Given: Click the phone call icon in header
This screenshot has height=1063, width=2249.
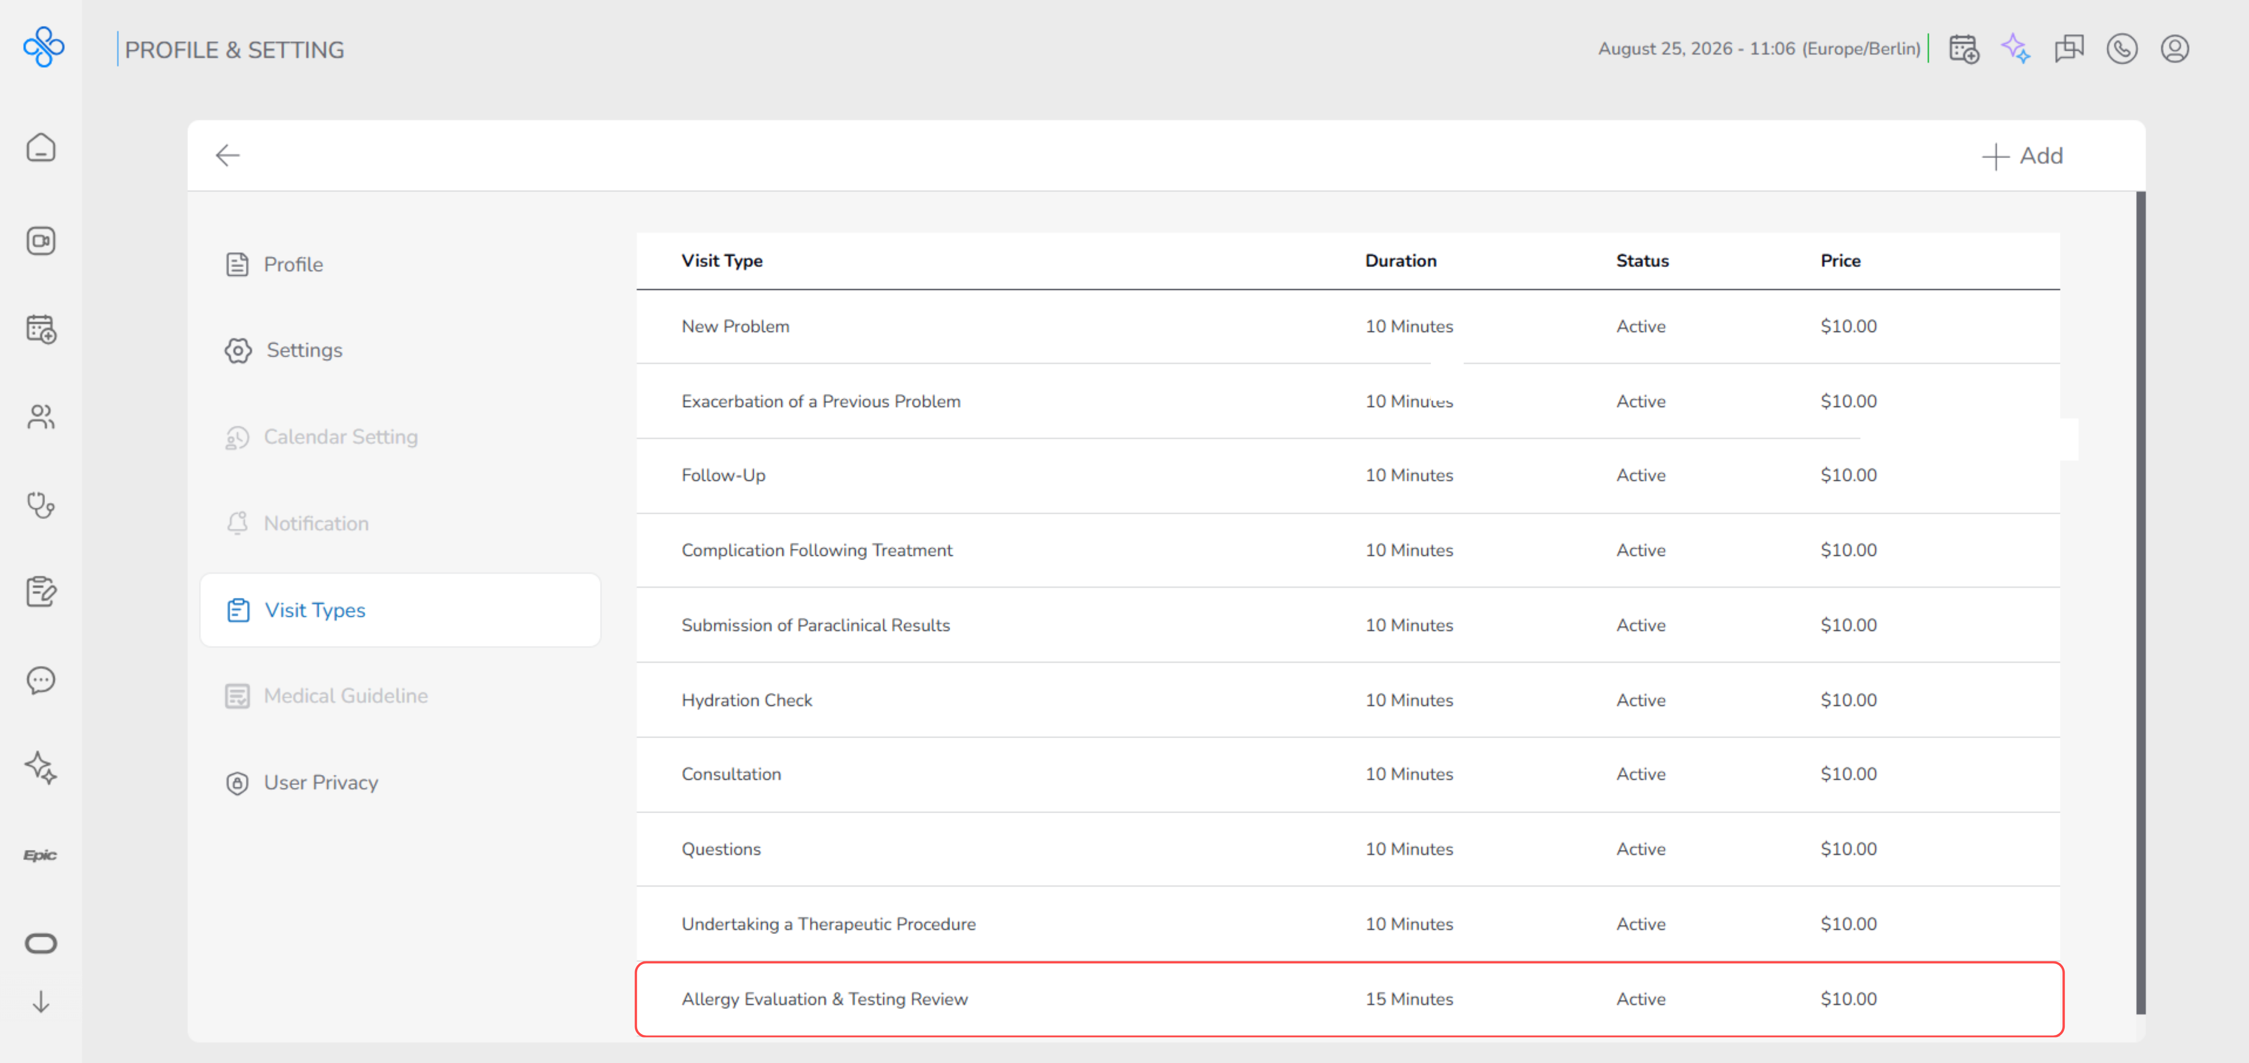Looking at the screenshot, I should click(2121, 49).
